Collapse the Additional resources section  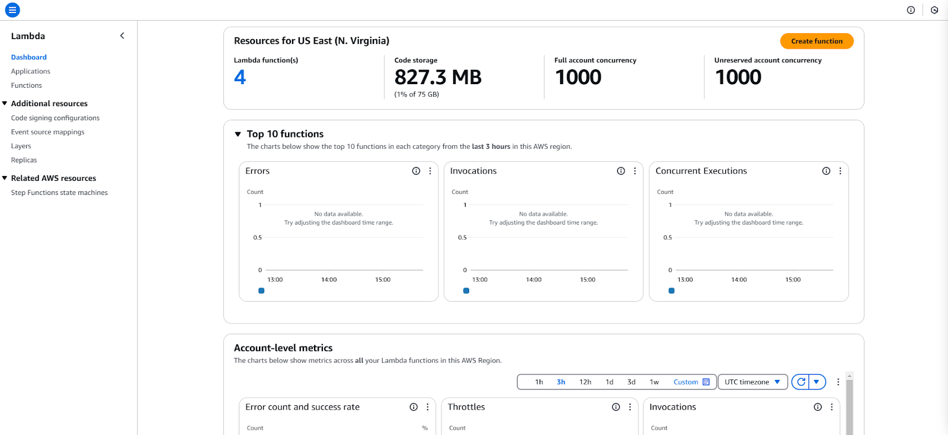[5, 103]
